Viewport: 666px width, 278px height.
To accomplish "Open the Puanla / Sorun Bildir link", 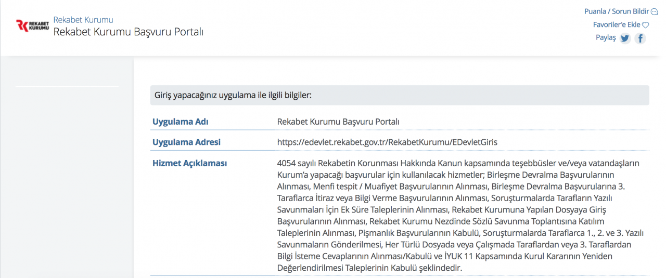I will [617, 11].
